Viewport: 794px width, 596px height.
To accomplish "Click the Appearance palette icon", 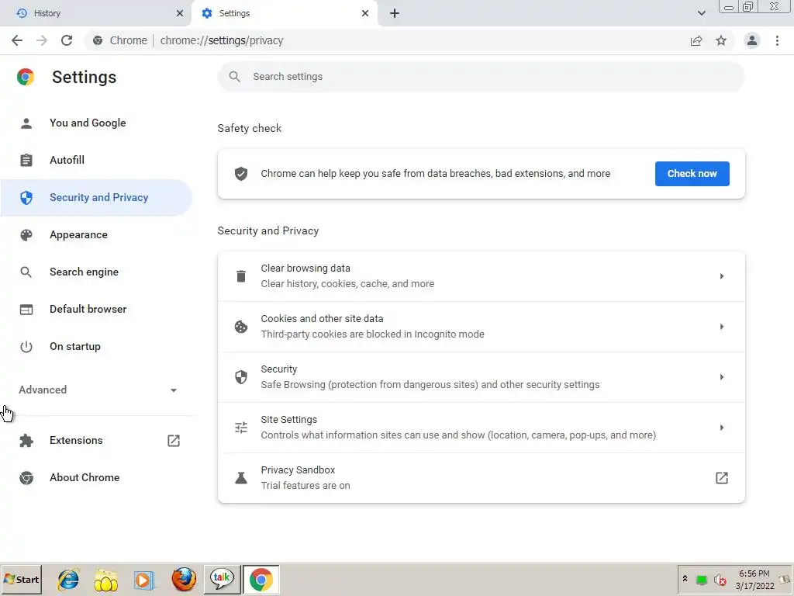I will pos(26,234).
